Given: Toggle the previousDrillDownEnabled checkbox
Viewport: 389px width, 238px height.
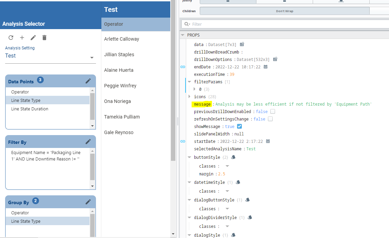Looking at the screenshot, I should (x=273, y=111).
